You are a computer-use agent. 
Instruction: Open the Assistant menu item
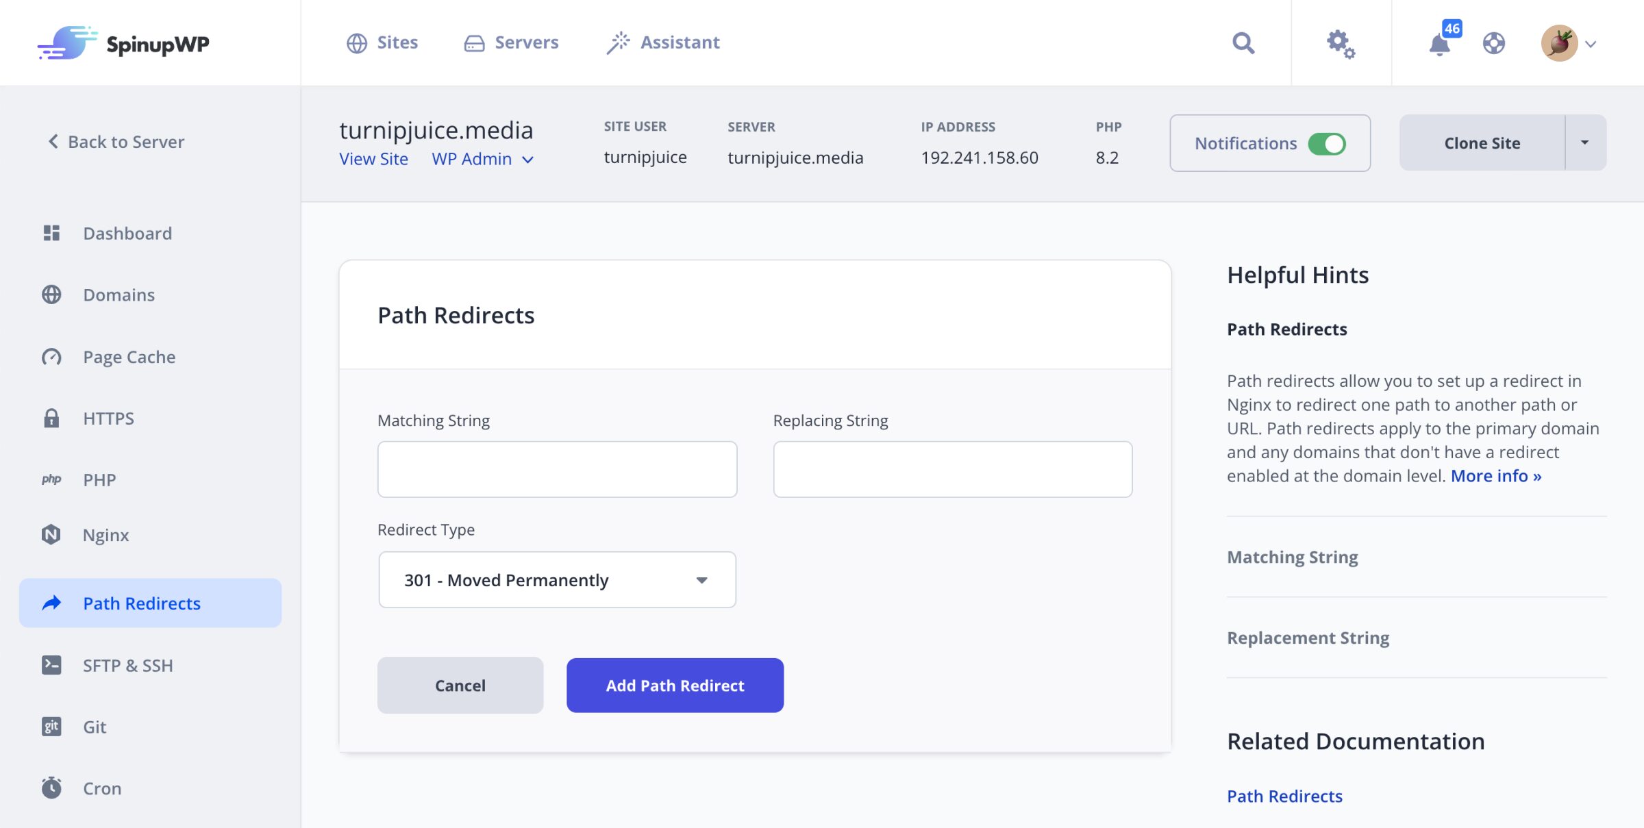point(662,42)
